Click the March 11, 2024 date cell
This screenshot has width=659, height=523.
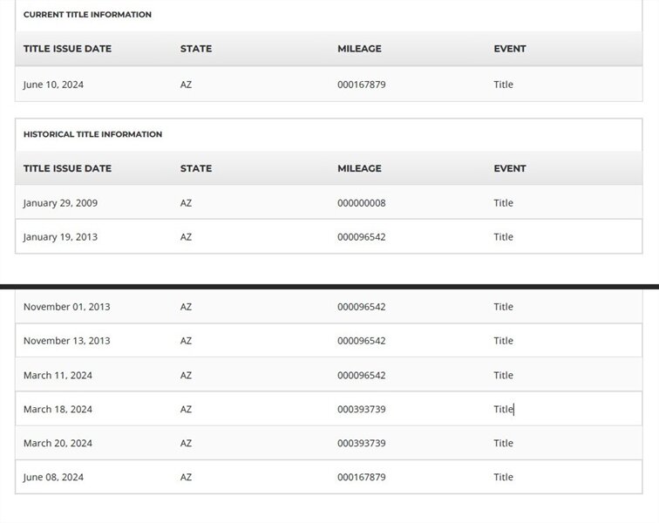58,376
